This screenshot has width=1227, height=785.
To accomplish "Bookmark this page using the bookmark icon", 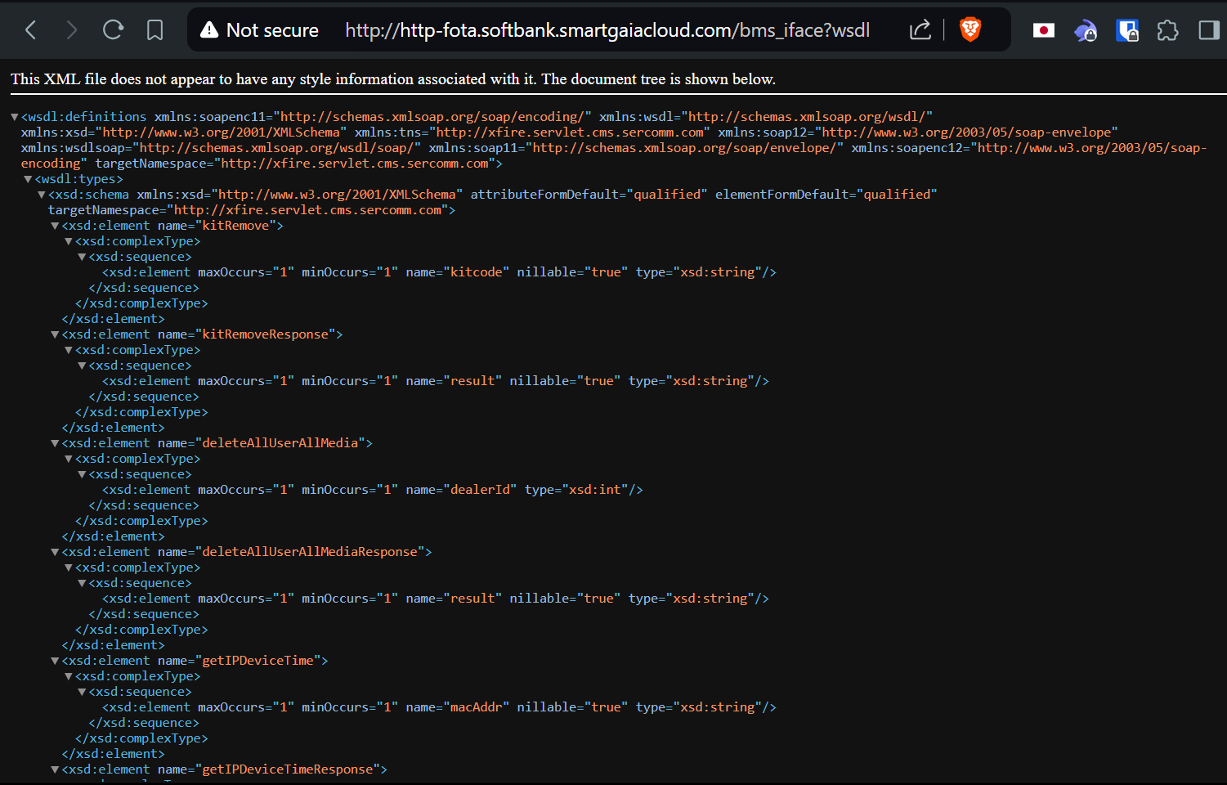I will click(x=154, y=30).
